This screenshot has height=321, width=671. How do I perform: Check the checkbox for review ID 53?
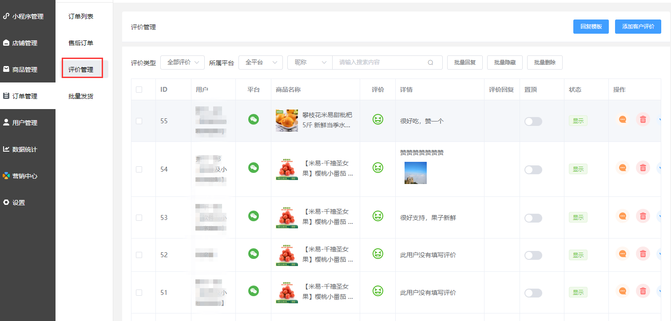(139, 218)
